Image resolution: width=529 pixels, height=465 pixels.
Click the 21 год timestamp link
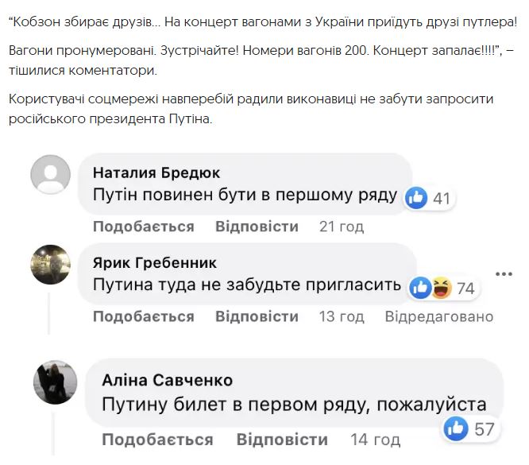(342, 227)
